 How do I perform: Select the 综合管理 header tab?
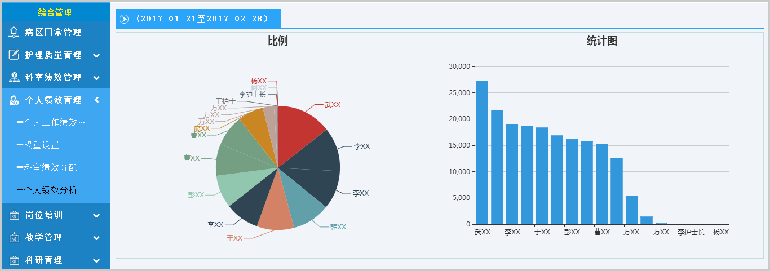55,12
